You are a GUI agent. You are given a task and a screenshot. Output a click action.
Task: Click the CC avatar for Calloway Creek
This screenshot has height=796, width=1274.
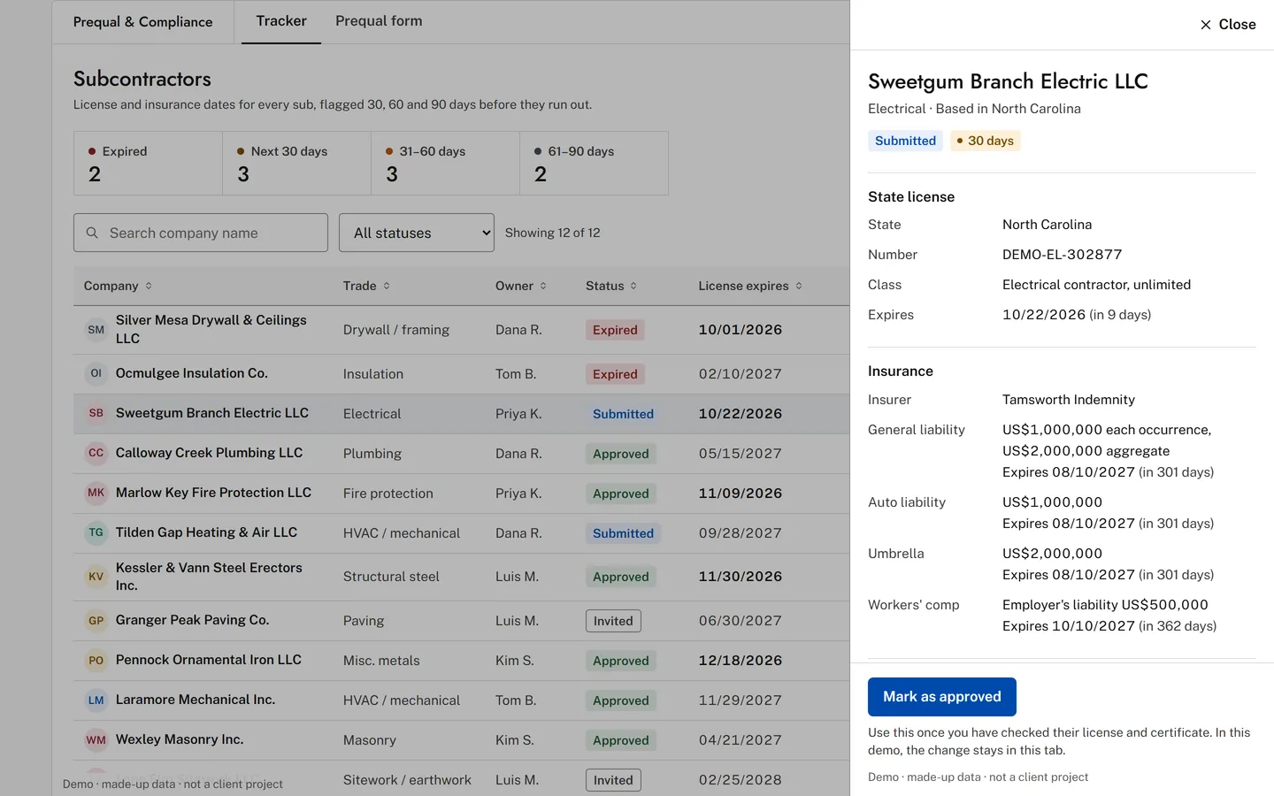96,453
